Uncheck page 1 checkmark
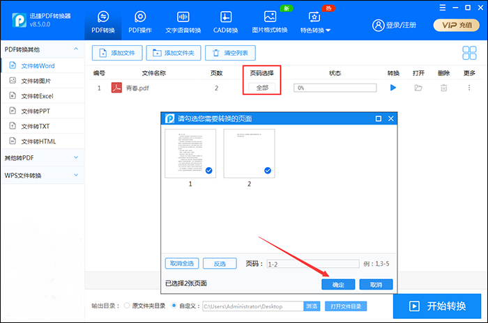 (x=209, y=171)
